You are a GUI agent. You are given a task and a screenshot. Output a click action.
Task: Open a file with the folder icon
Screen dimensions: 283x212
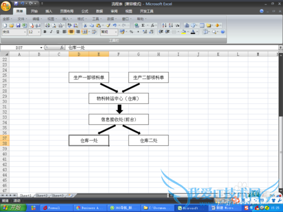(11, 25)
